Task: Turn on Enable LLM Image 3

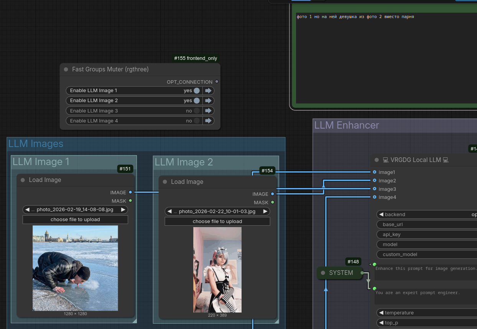Action: tap(197, 111)
